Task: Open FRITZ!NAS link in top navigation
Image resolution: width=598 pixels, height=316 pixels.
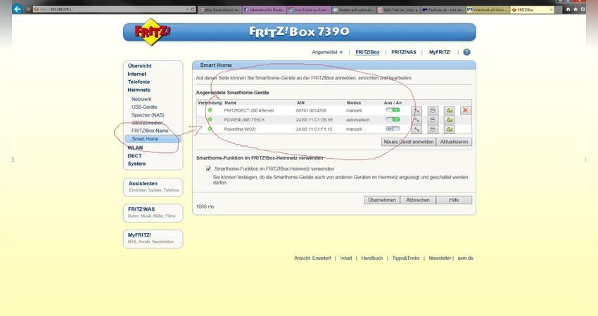Action: pos(404,52)
